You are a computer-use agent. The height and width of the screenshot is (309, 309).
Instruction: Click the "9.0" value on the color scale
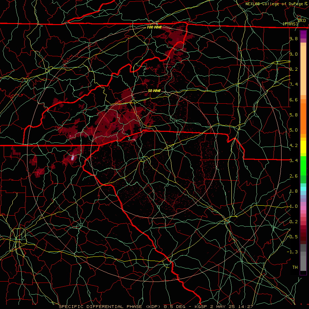coord(294,54)
